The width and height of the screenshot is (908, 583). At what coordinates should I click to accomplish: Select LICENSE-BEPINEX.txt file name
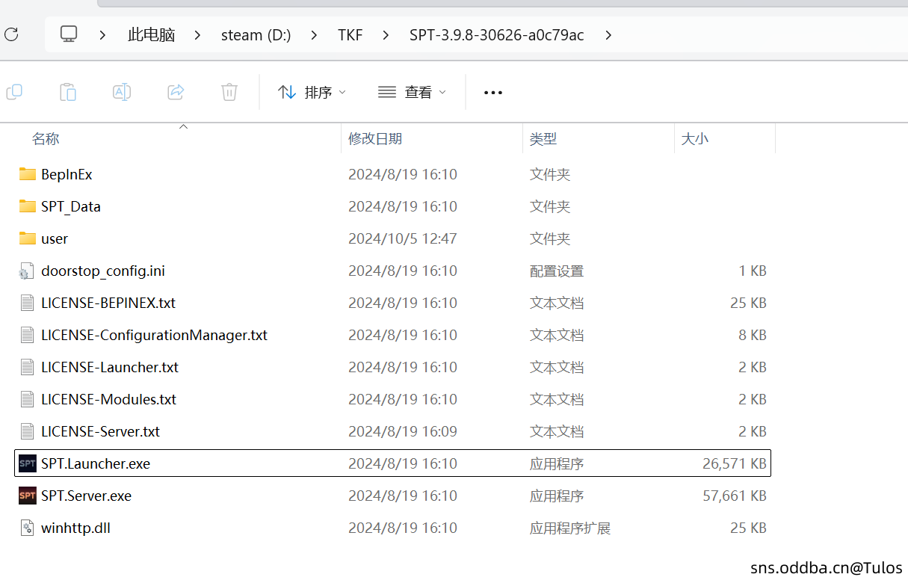pyautogui.click(x=108, y=303)
